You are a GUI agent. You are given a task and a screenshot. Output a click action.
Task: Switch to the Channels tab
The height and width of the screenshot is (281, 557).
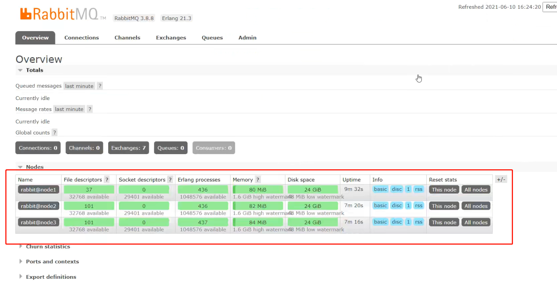tap(128, 37)
